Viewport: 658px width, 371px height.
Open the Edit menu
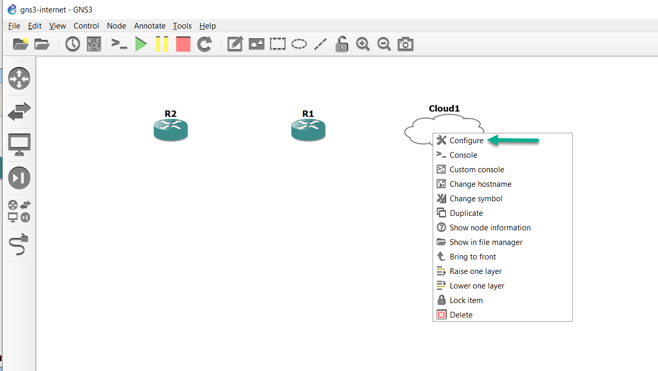35,25
